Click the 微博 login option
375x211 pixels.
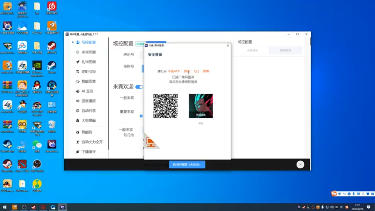coord(206,71)
